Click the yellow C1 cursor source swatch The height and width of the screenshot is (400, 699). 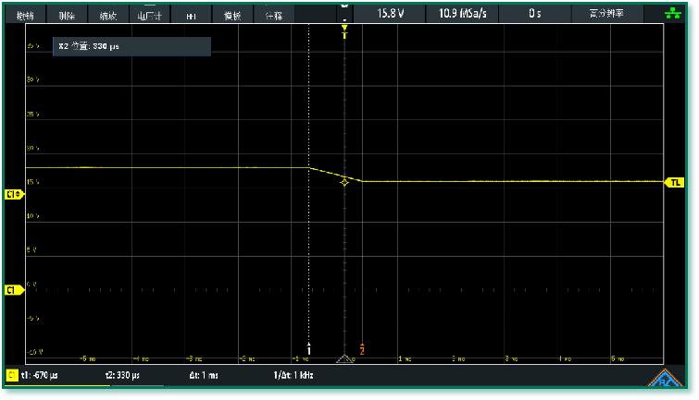pos(11,376)
